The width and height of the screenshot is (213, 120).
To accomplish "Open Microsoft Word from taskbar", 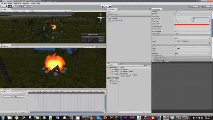I will 58,118.
